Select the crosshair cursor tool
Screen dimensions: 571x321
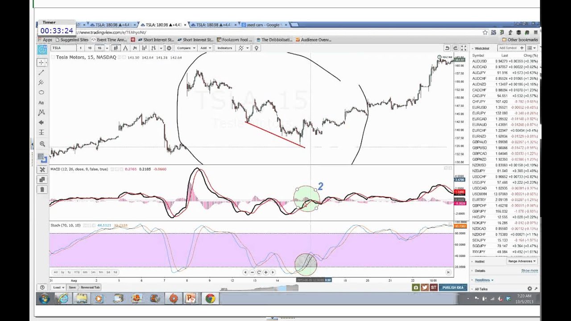(41, 62)
